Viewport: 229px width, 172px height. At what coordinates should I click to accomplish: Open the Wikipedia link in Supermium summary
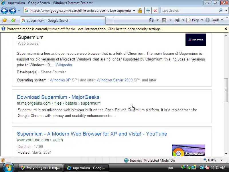click(x=64, y=65)
